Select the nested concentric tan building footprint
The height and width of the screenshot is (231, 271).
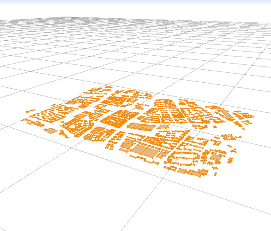pyautogui.click(x=127, y=145)
